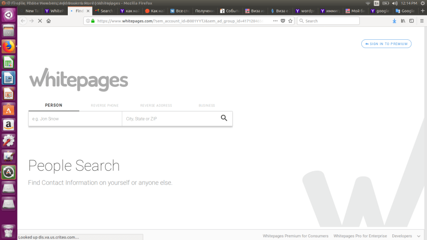Click SIGN IN TO PREMIUM button
Screen dimensions: 427x240
(386, 44)
